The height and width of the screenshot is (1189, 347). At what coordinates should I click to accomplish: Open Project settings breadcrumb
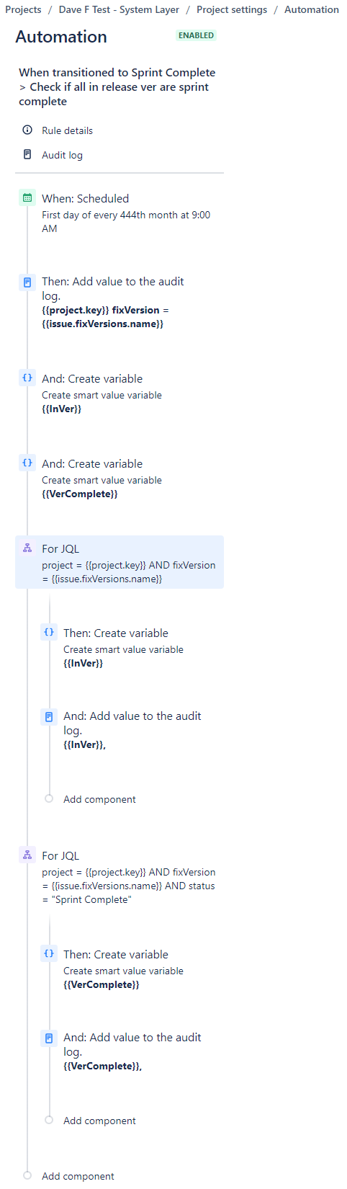click(x=232, y=9)
